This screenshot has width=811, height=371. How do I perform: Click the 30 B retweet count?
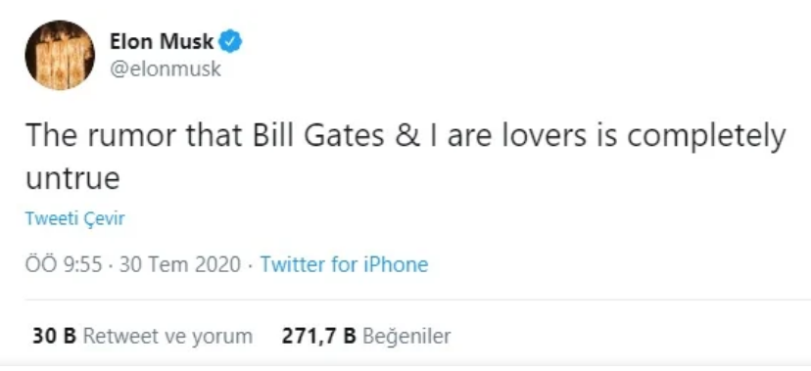[x=54, y=337]
